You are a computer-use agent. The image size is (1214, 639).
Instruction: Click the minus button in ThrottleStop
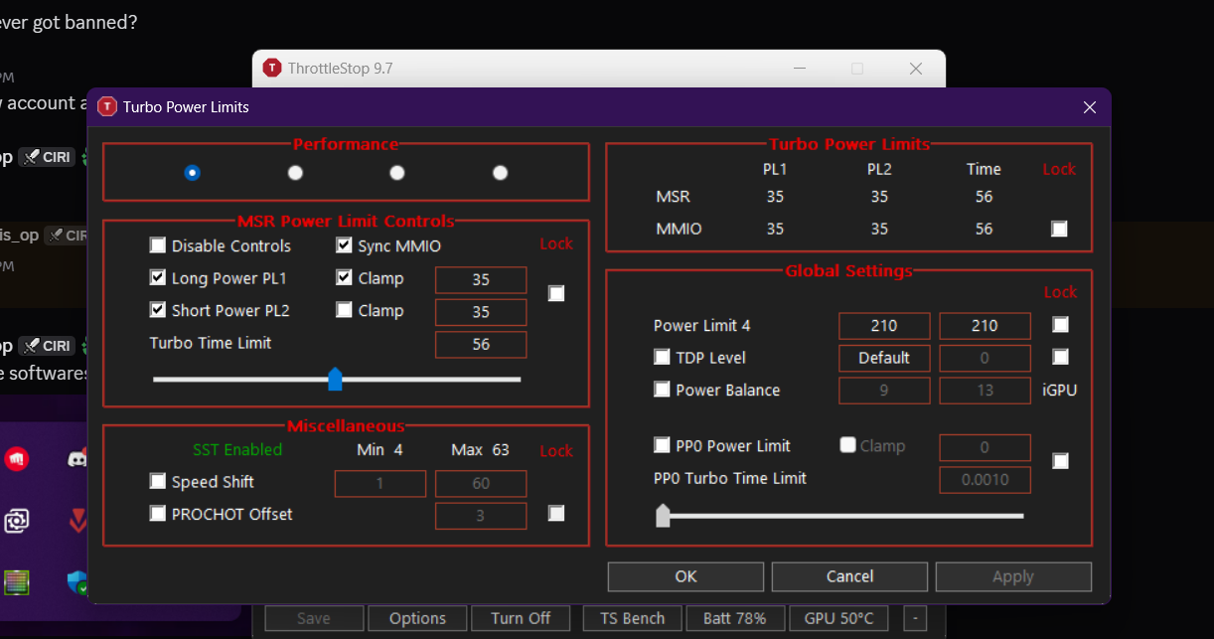click(914, 618)
